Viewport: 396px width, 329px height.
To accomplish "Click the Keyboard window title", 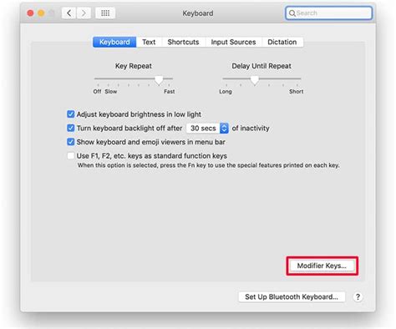I will (x=198, y=13).
